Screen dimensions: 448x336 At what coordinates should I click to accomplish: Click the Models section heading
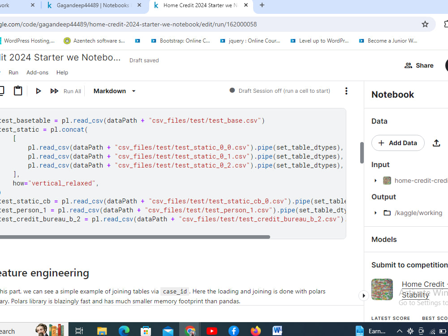(384, 239)
